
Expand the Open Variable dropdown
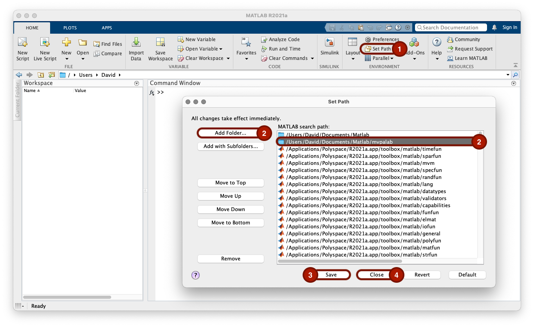point(221,49)
